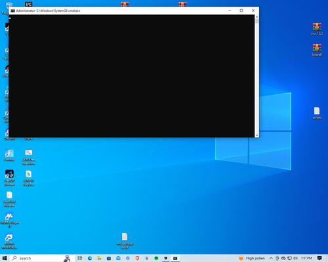Open Spotify from the taskbar
This screenshot has width=328, height=262.
pyautogui.click(x=156, y=258)
